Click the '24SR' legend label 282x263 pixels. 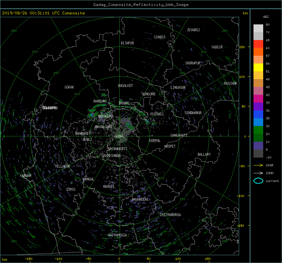pos(269,165)
